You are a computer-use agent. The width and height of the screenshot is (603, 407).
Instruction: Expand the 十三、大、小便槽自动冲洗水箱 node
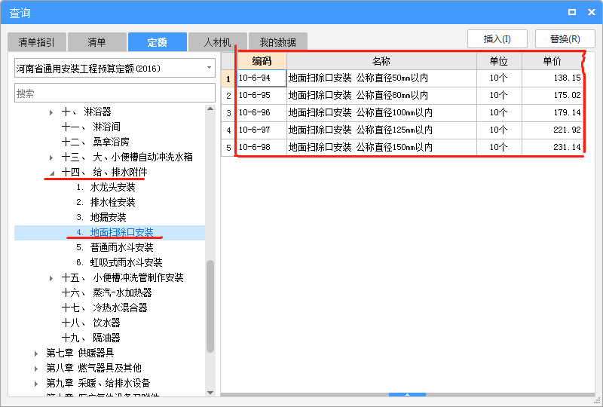click(x=51, y=158)
